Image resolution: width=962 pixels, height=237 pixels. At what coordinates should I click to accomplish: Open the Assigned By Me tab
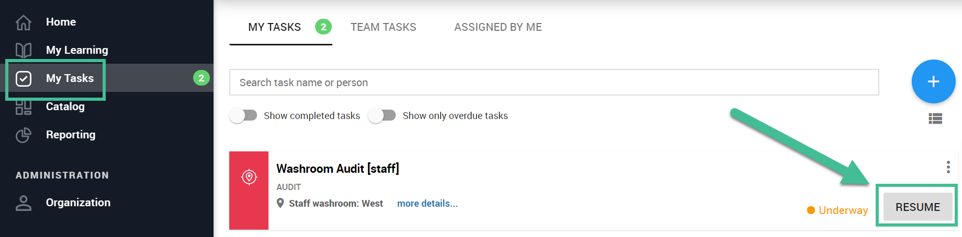coord(498,27)
